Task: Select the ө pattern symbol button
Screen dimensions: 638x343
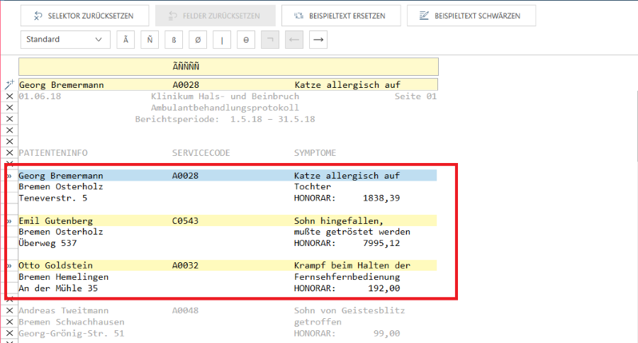Action: click(246, 40)
